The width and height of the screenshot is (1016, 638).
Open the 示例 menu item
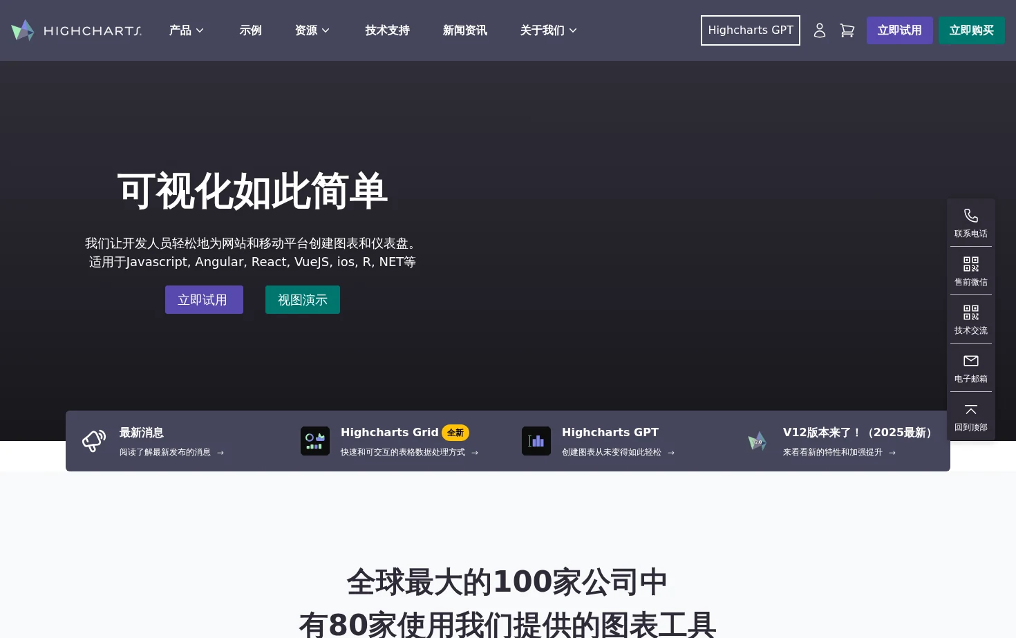(251, 30)
